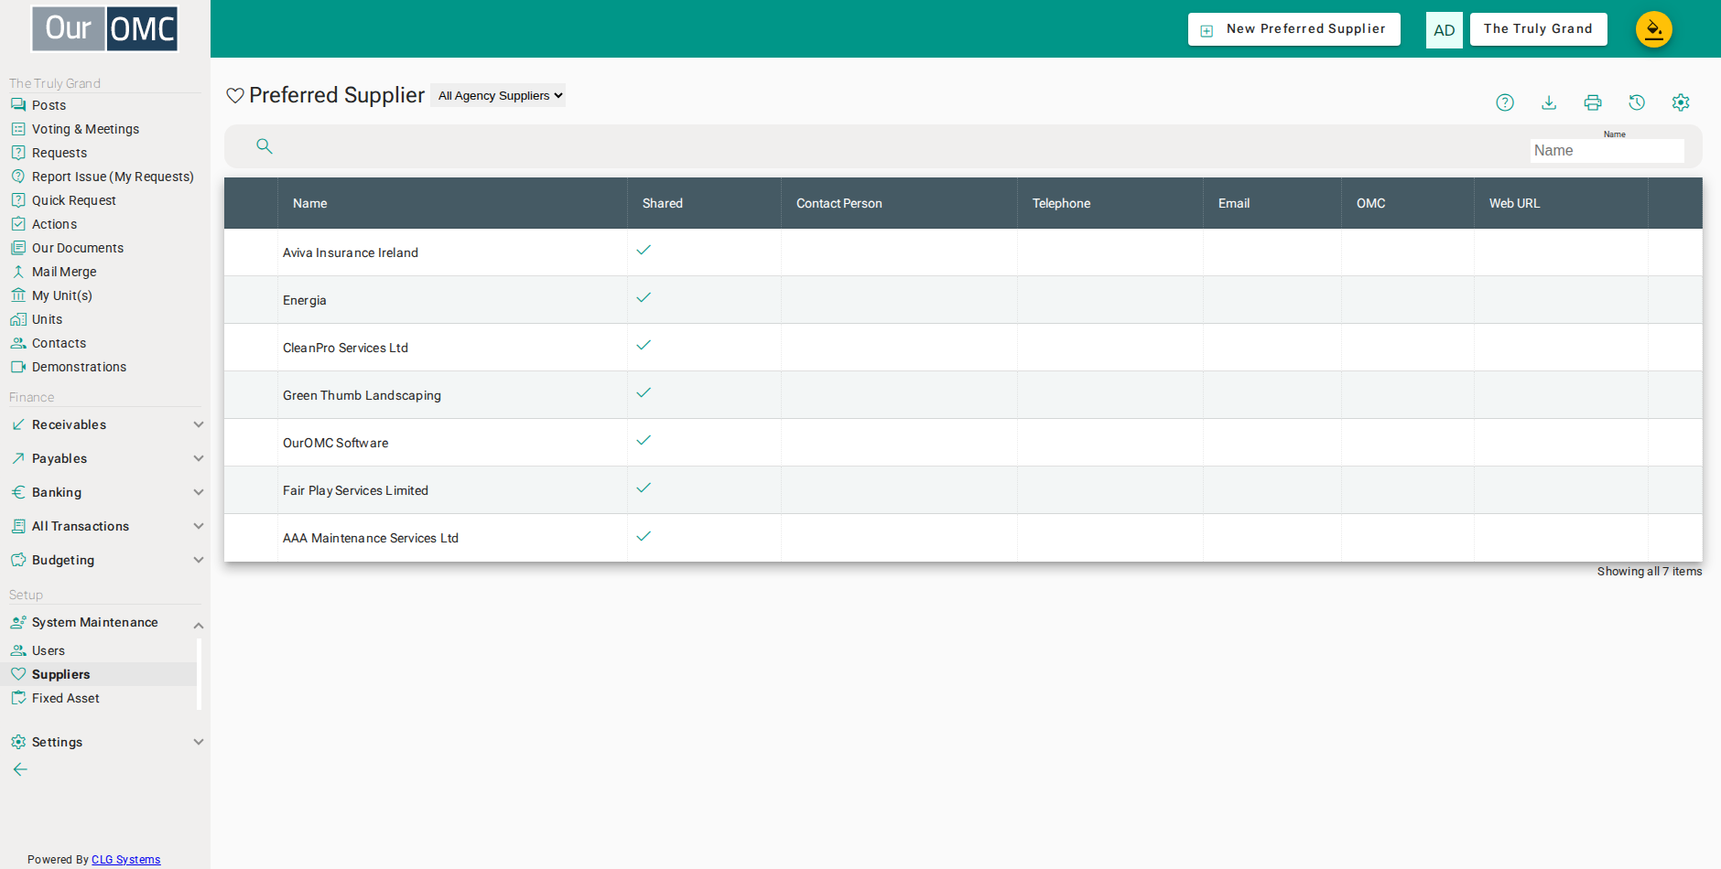Click the sidebar submenu scrollbar
1721x869 pixels.
pyautogui.click(x=199, y=674)
